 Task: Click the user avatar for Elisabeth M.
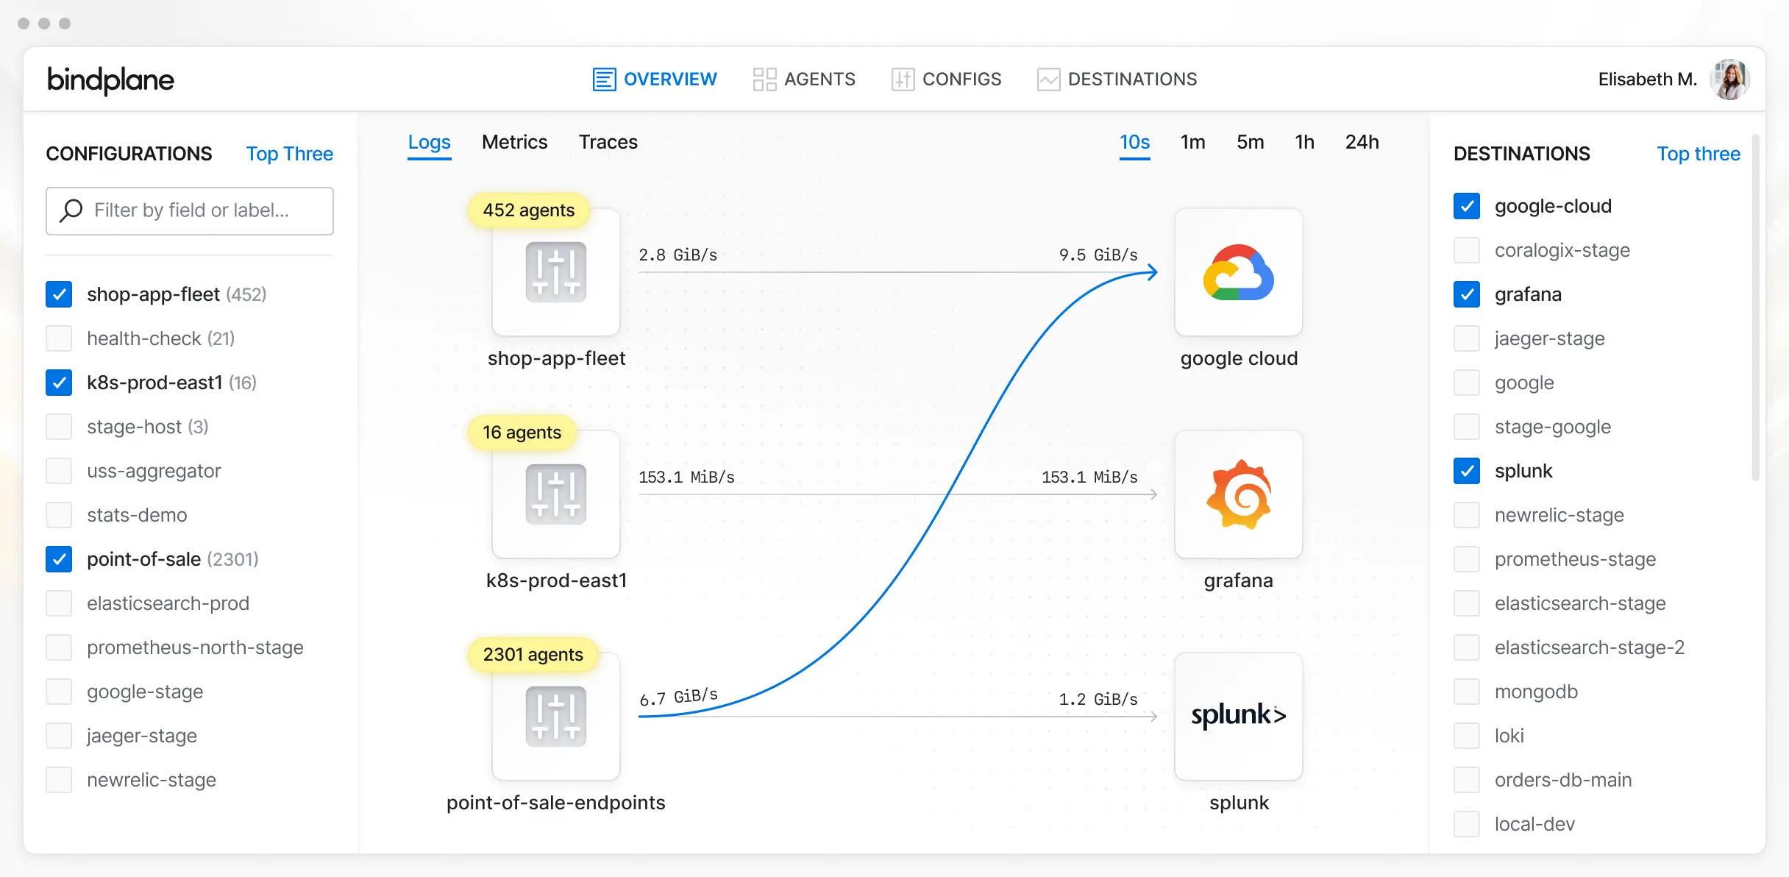pos(1729,79)
